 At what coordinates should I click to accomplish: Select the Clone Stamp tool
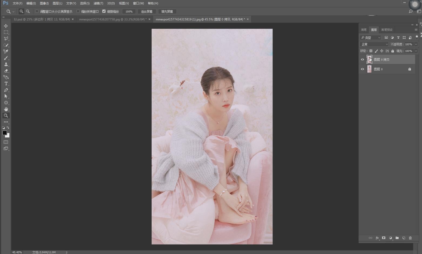click(6, 65)
